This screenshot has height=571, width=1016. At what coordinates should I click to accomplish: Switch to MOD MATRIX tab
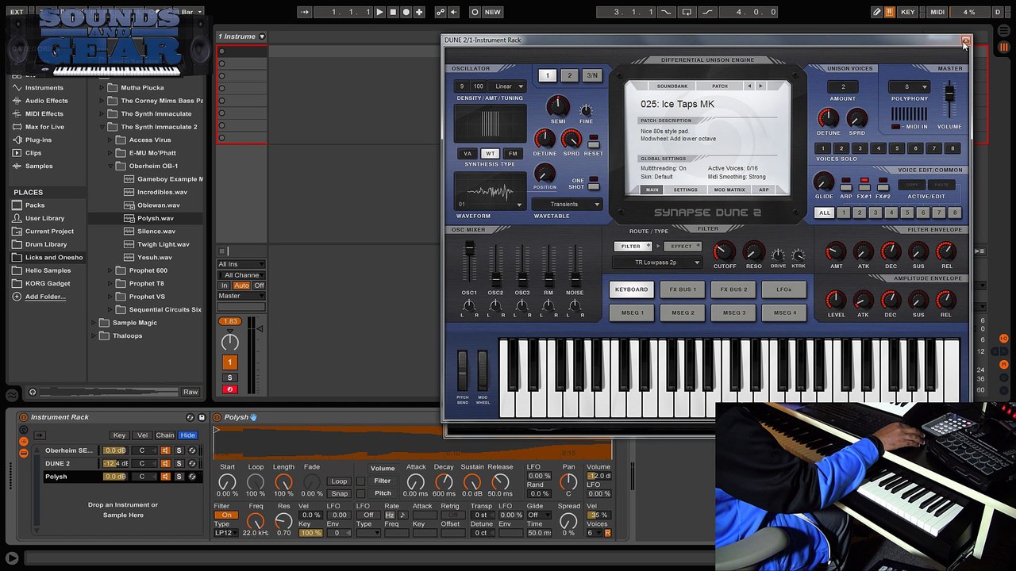(x=729, y=190)
